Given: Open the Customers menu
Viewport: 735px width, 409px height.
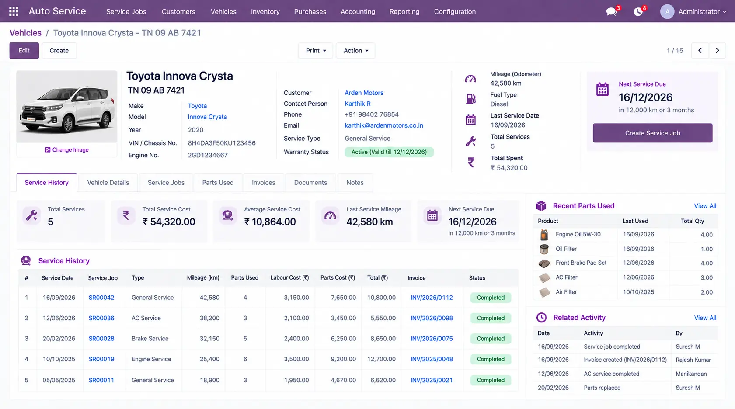Looking at the screenshot, I should click(178, 12).
